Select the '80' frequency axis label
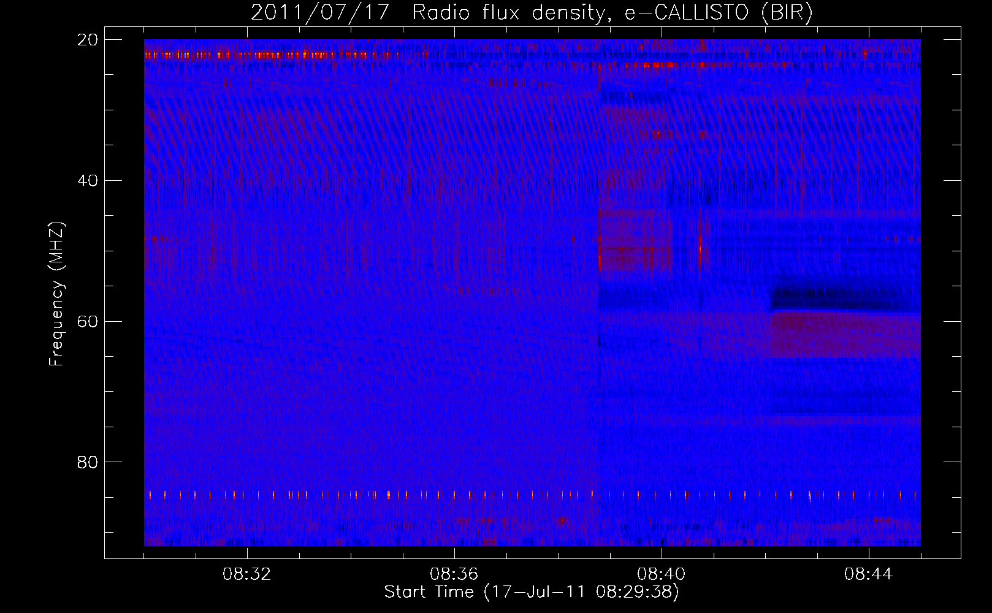Image resolution: width=992 pixels, height=613 pixels. [x=88, y=462]
